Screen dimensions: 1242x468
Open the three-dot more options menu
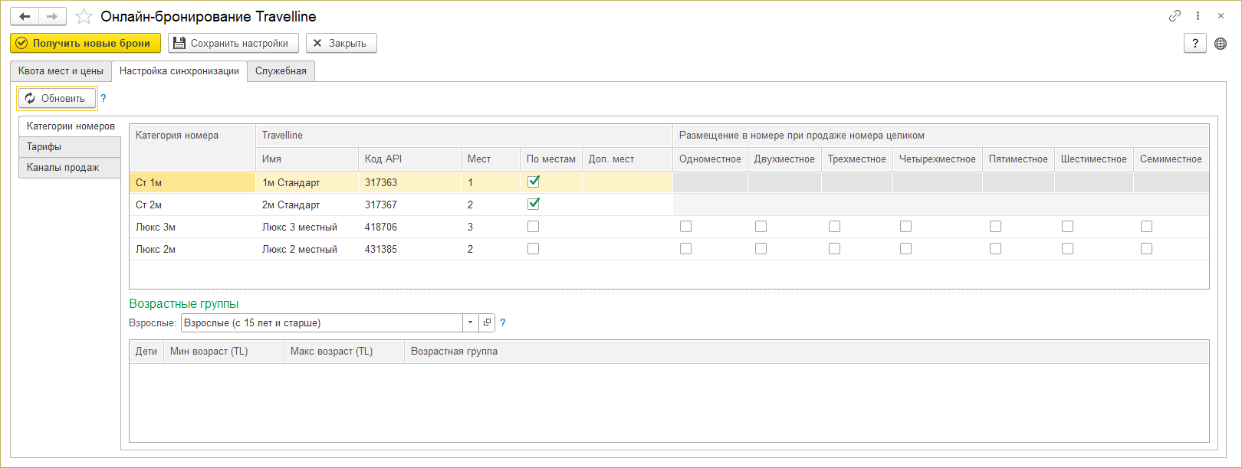point(1198,16)
